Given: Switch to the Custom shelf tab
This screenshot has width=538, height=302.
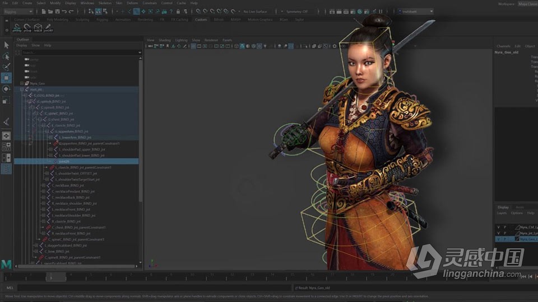Looking at the screenshot, I should tap(201, 20).
